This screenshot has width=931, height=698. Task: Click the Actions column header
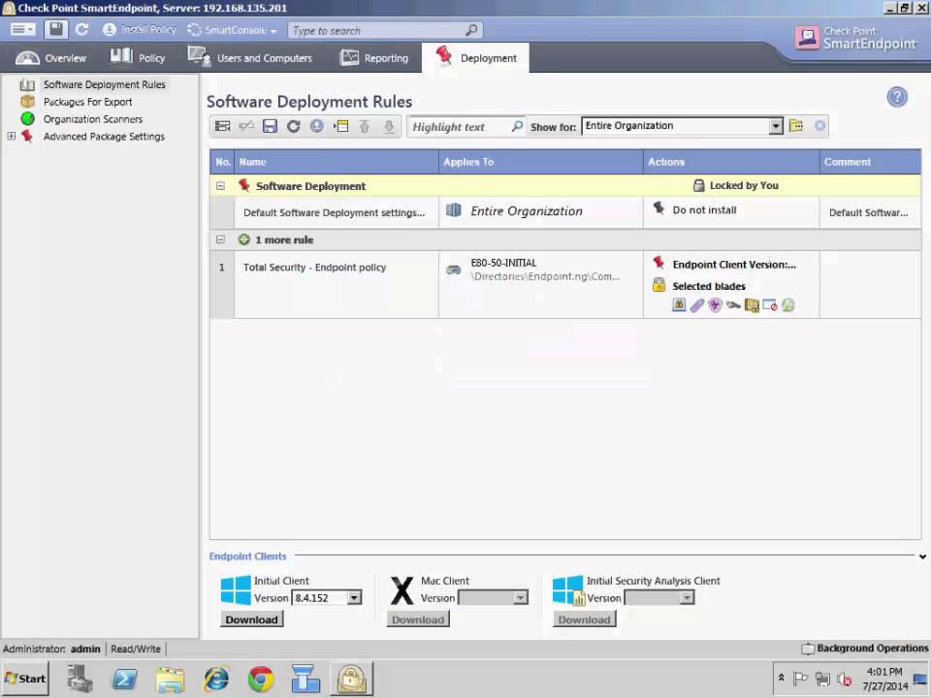tap(731, 162)
